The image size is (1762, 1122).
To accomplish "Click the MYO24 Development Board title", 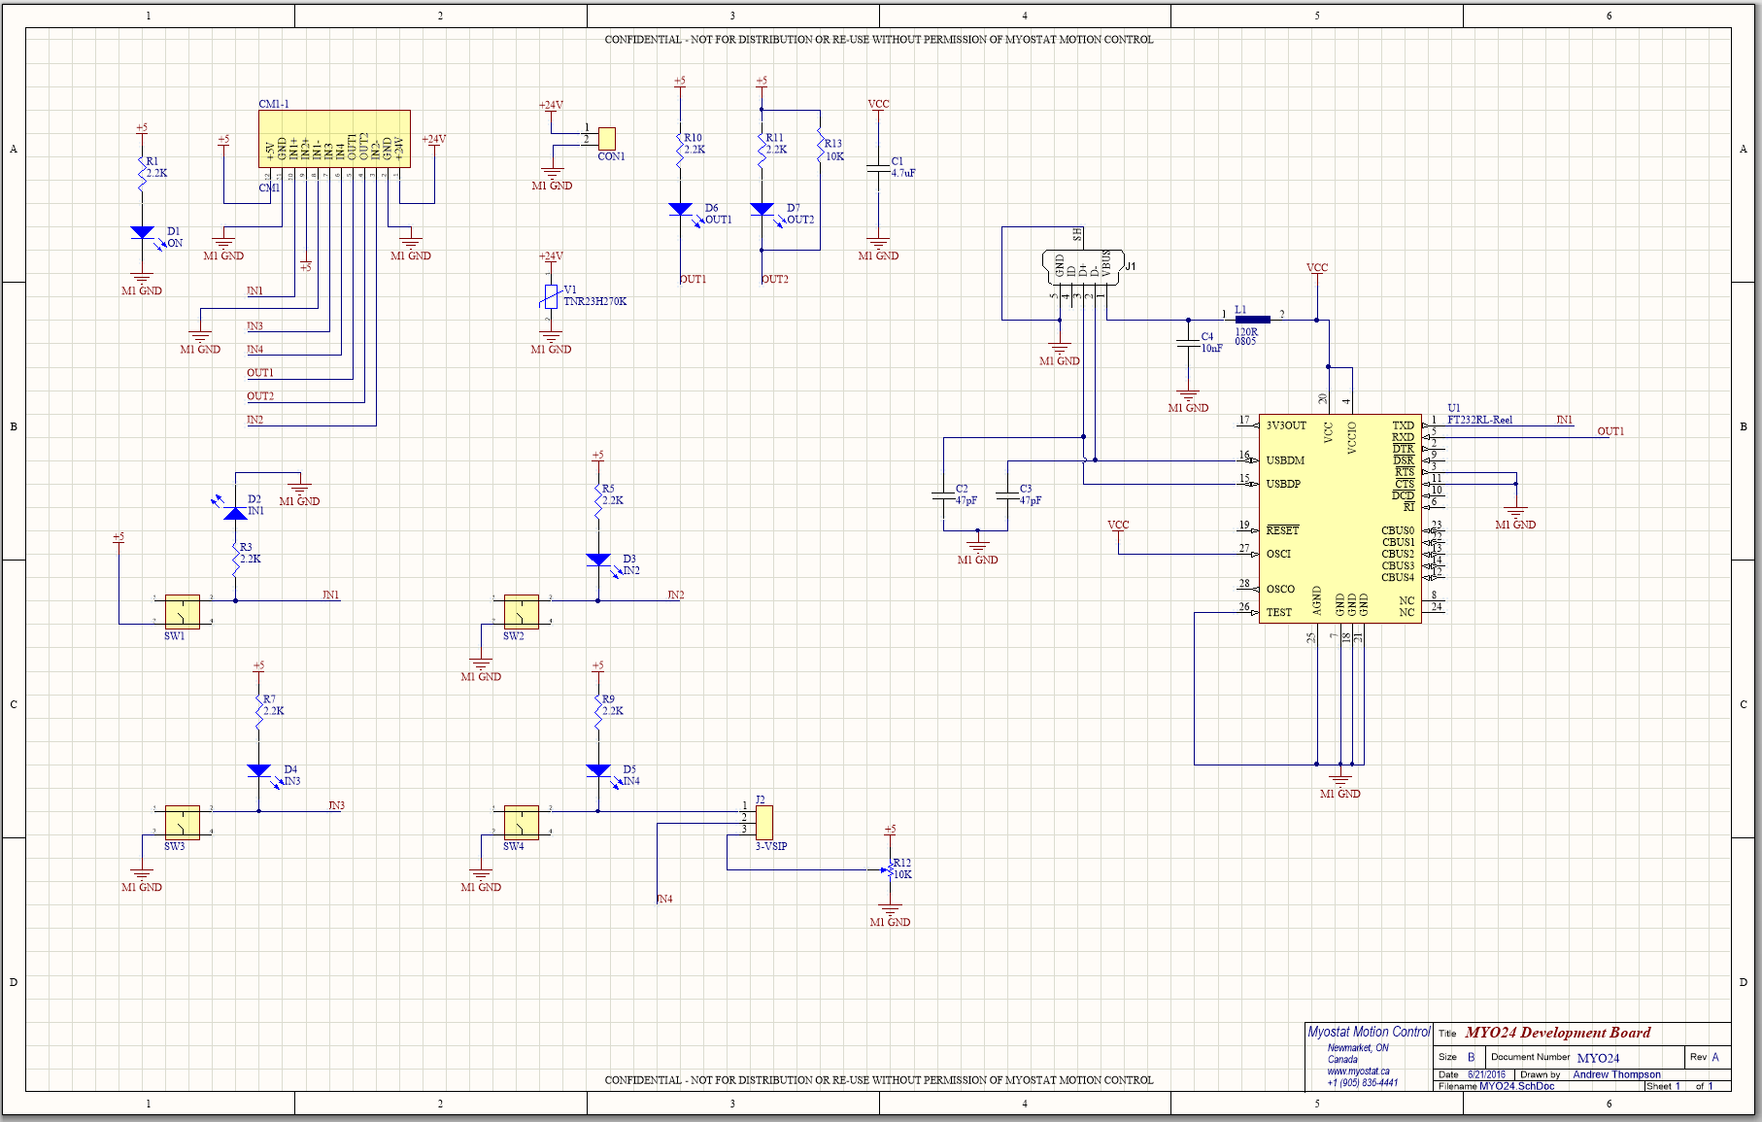I will coord(1557,1033).
